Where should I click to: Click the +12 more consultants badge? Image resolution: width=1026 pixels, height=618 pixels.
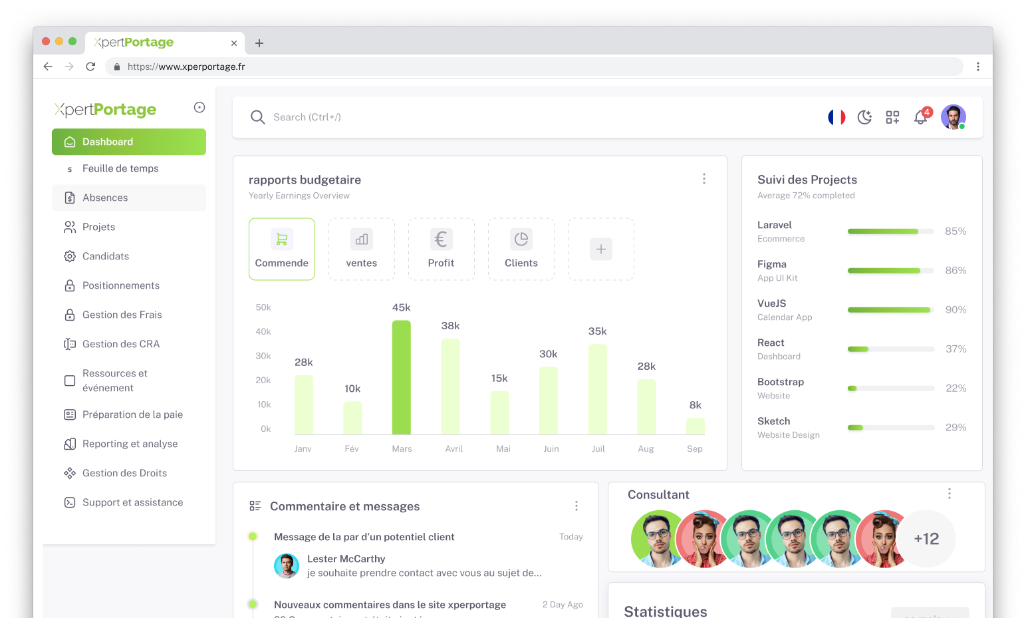927,539
